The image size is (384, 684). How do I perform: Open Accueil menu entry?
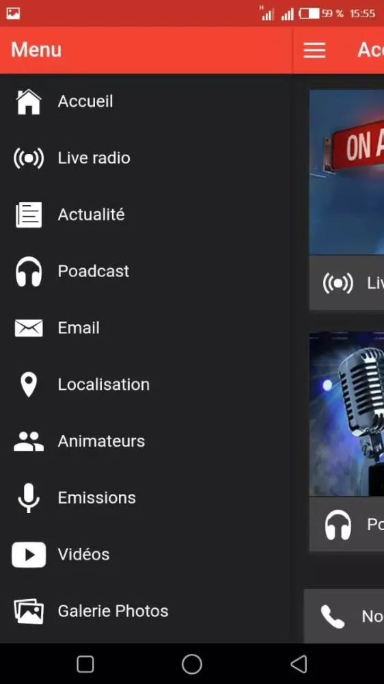coord(146,102)
